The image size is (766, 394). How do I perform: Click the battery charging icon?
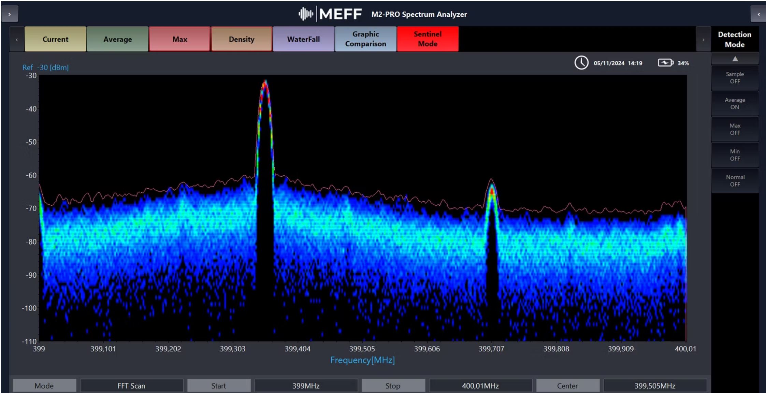[665, 63]
